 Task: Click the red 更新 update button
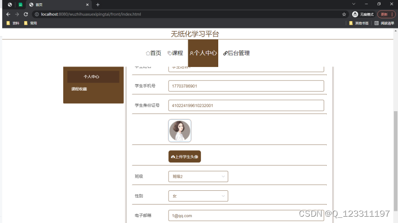coord(386,14)
